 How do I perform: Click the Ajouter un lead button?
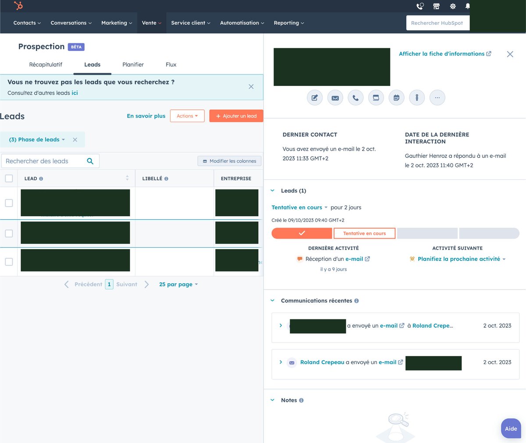(236, 116)
